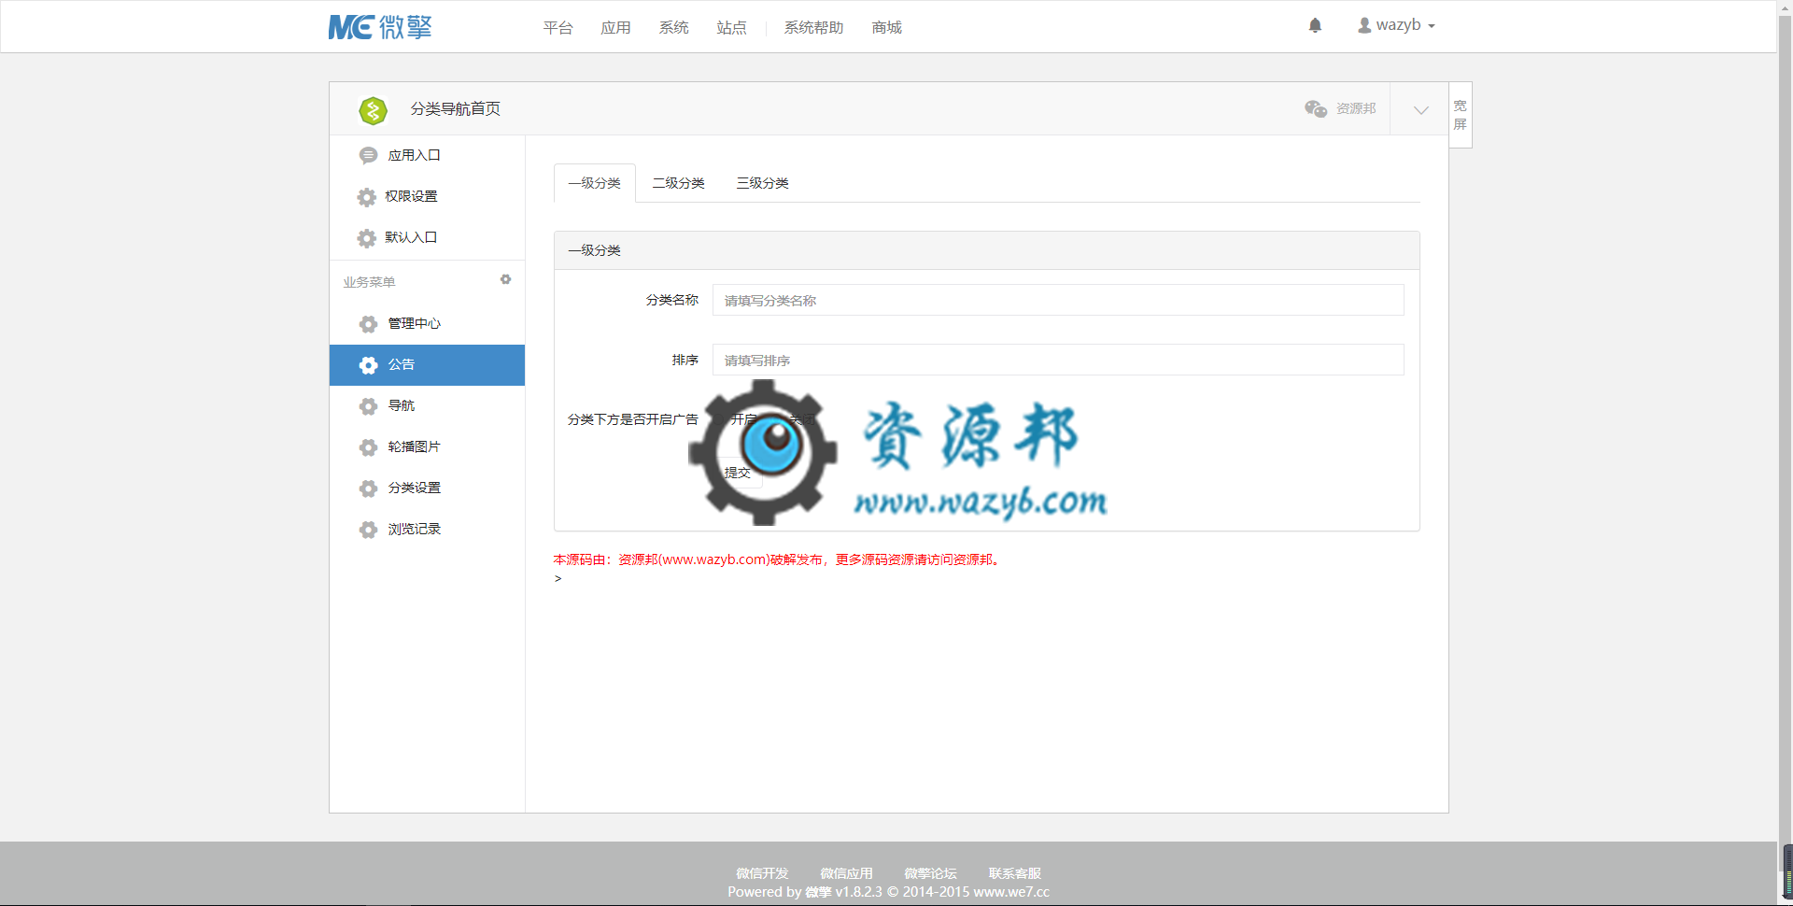
Task: Open 平台 in top navigation
Action: [558, 28]
